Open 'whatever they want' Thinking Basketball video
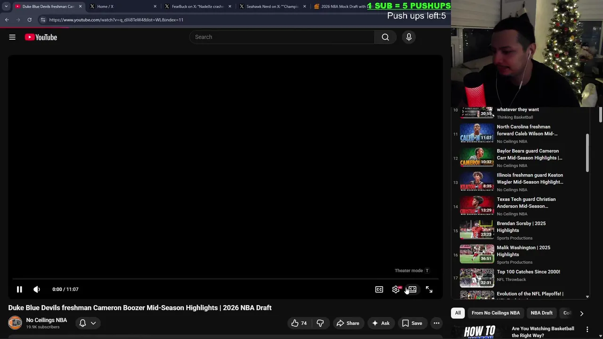 point(518,110)
